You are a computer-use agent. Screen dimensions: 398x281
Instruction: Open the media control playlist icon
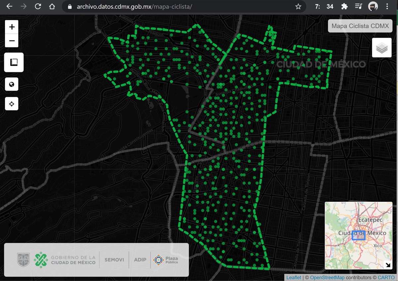359,6
